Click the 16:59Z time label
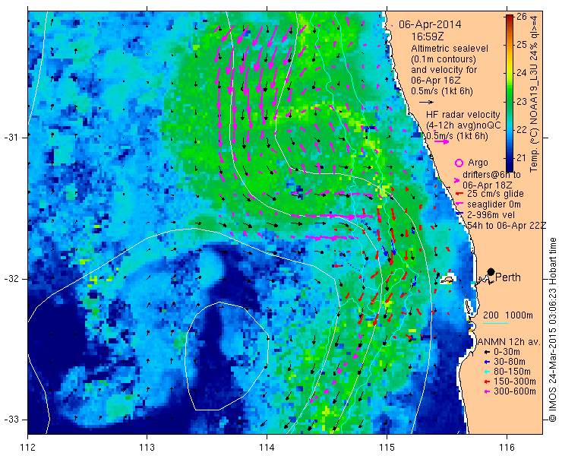 point(426,37)
